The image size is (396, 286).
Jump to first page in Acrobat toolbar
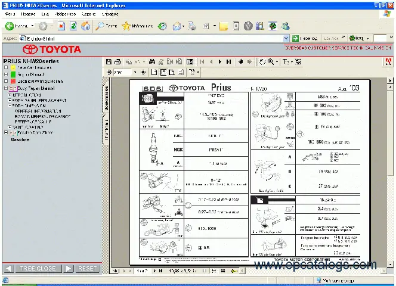(x=202, y=61)
